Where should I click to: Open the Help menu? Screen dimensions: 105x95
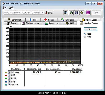pyautogui.click(x=12, y=8)
